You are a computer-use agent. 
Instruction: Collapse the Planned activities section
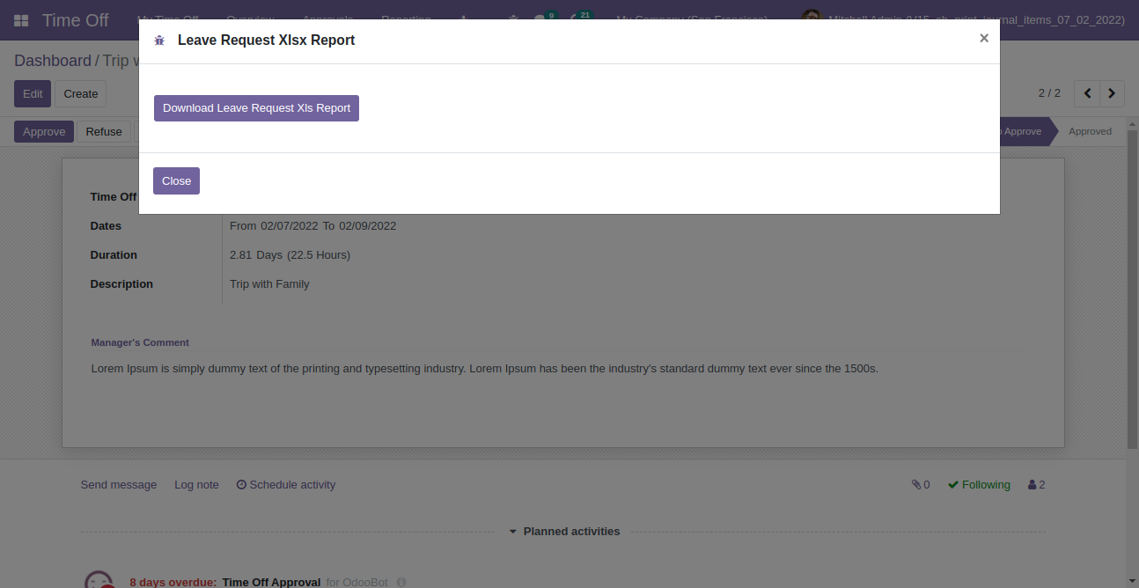tap(564, 532)
